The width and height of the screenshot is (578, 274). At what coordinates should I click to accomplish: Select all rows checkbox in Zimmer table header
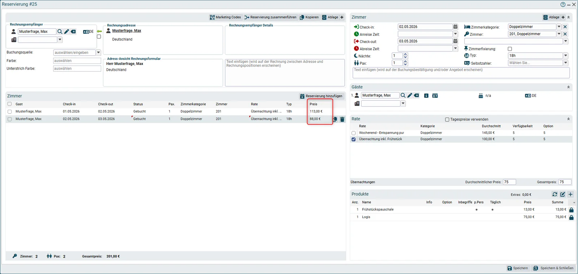10,104
